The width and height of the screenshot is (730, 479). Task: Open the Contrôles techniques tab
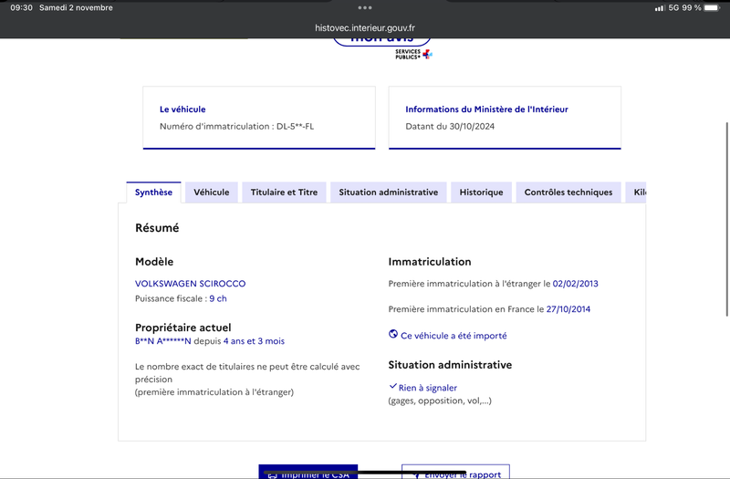(x=568, y=193)
